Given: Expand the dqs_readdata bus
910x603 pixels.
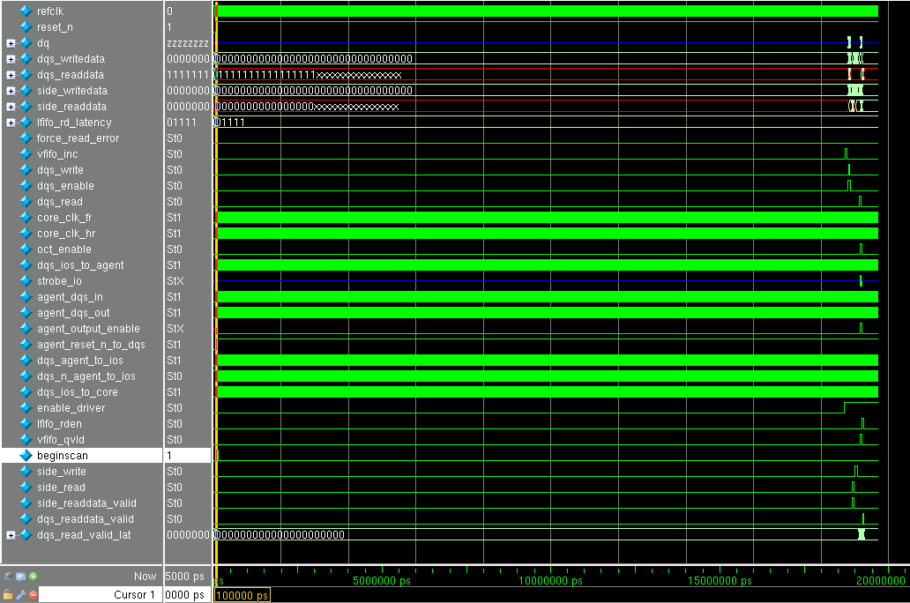Looking at the screenshot, I should tap(11, 75).
